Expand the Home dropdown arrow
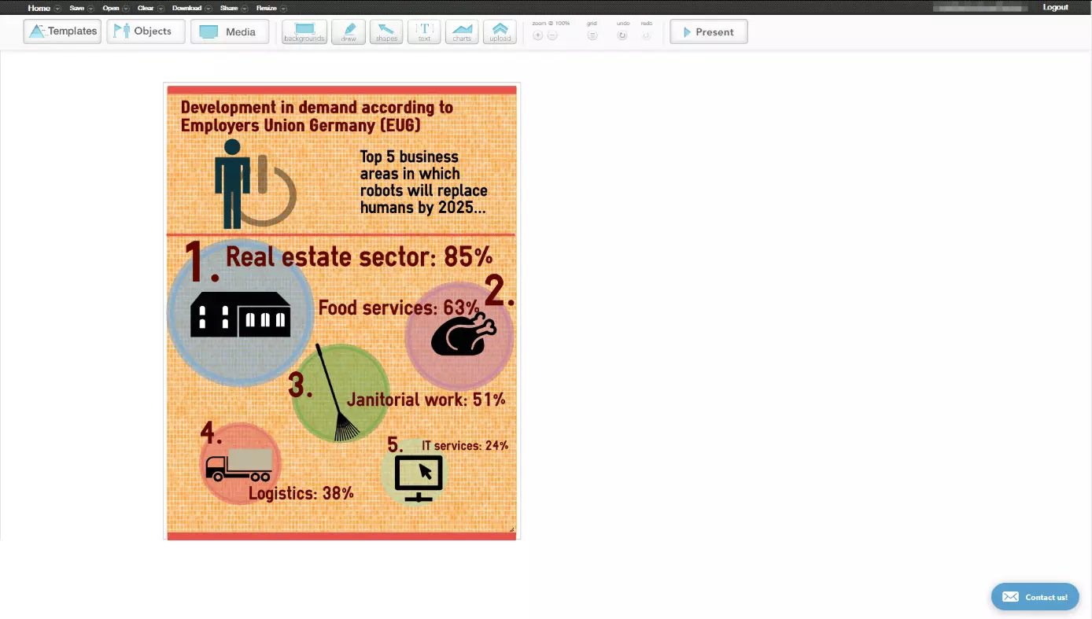 57,9
